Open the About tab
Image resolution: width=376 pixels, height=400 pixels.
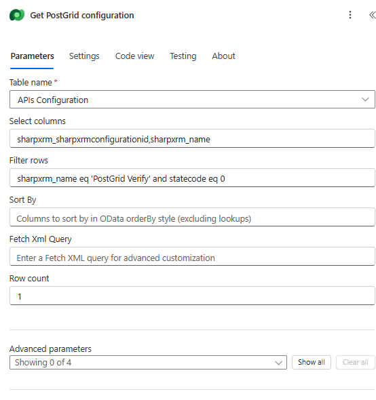click(223, 56)
